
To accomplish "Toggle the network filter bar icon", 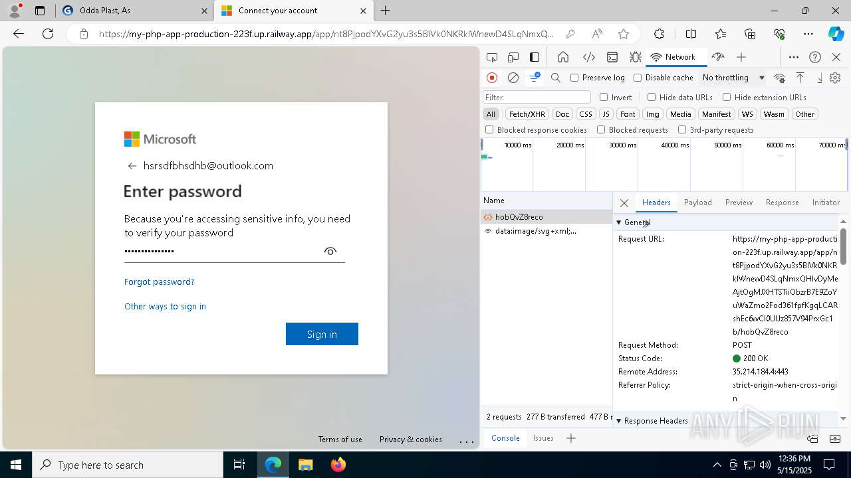I will pyautogui.click(x=535, y=78).
